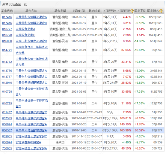Open fund code 016090 link
This screenshot has height=154, width=166.
7,41
